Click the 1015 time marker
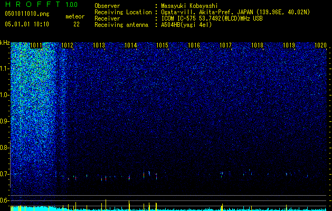 (x=163, y=45)
